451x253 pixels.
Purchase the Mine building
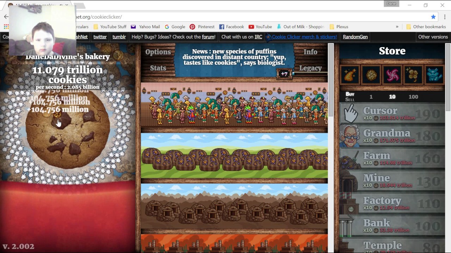click(392, 181)
